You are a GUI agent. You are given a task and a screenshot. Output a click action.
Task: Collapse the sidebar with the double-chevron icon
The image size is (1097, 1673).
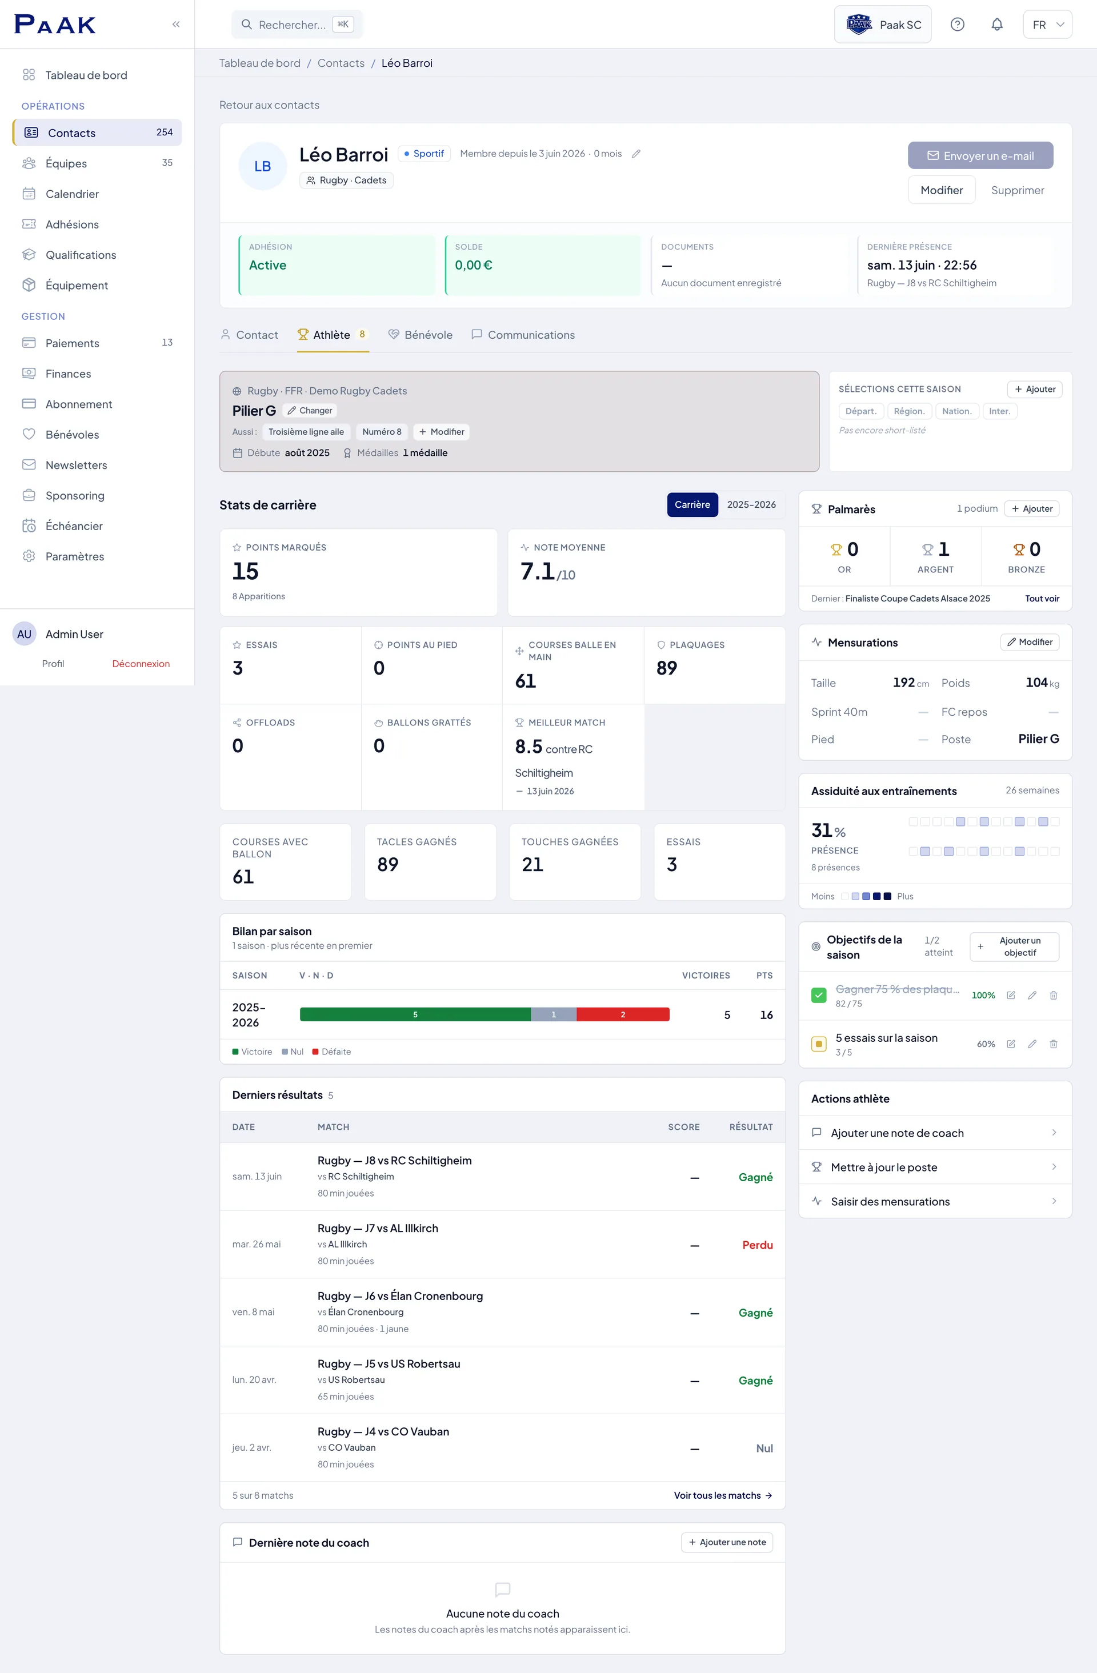point(176,25)
